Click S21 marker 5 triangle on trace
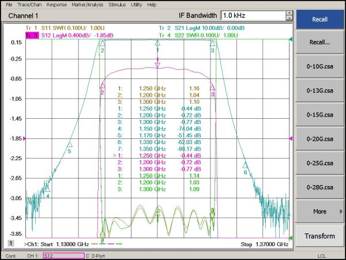This screenshot has height=260, width=346. tap(70, 145)
